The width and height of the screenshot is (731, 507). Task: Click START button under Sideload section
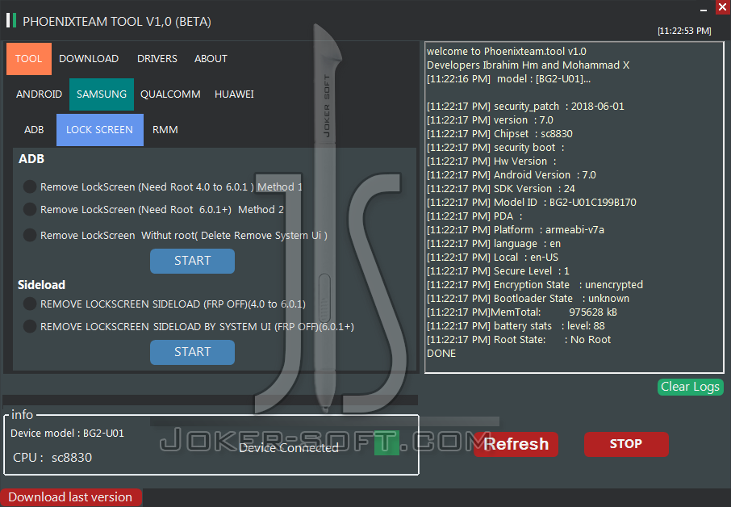pyautogui.click(x=192, y=352)
